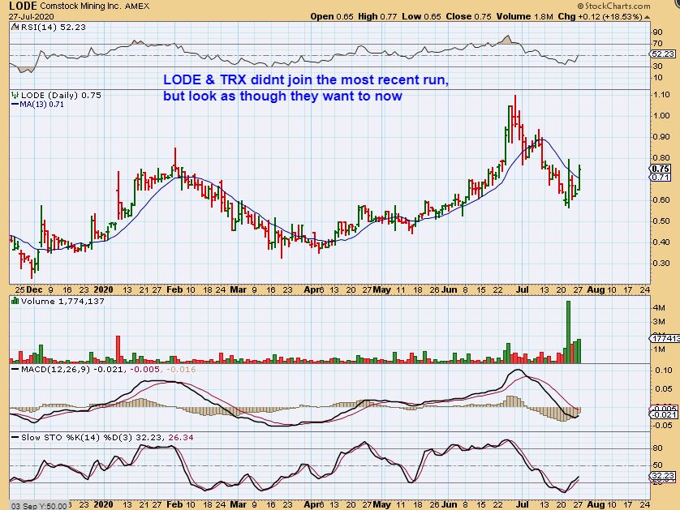
Task: Click the black MACD legend line marker
Action: (15, 370)
